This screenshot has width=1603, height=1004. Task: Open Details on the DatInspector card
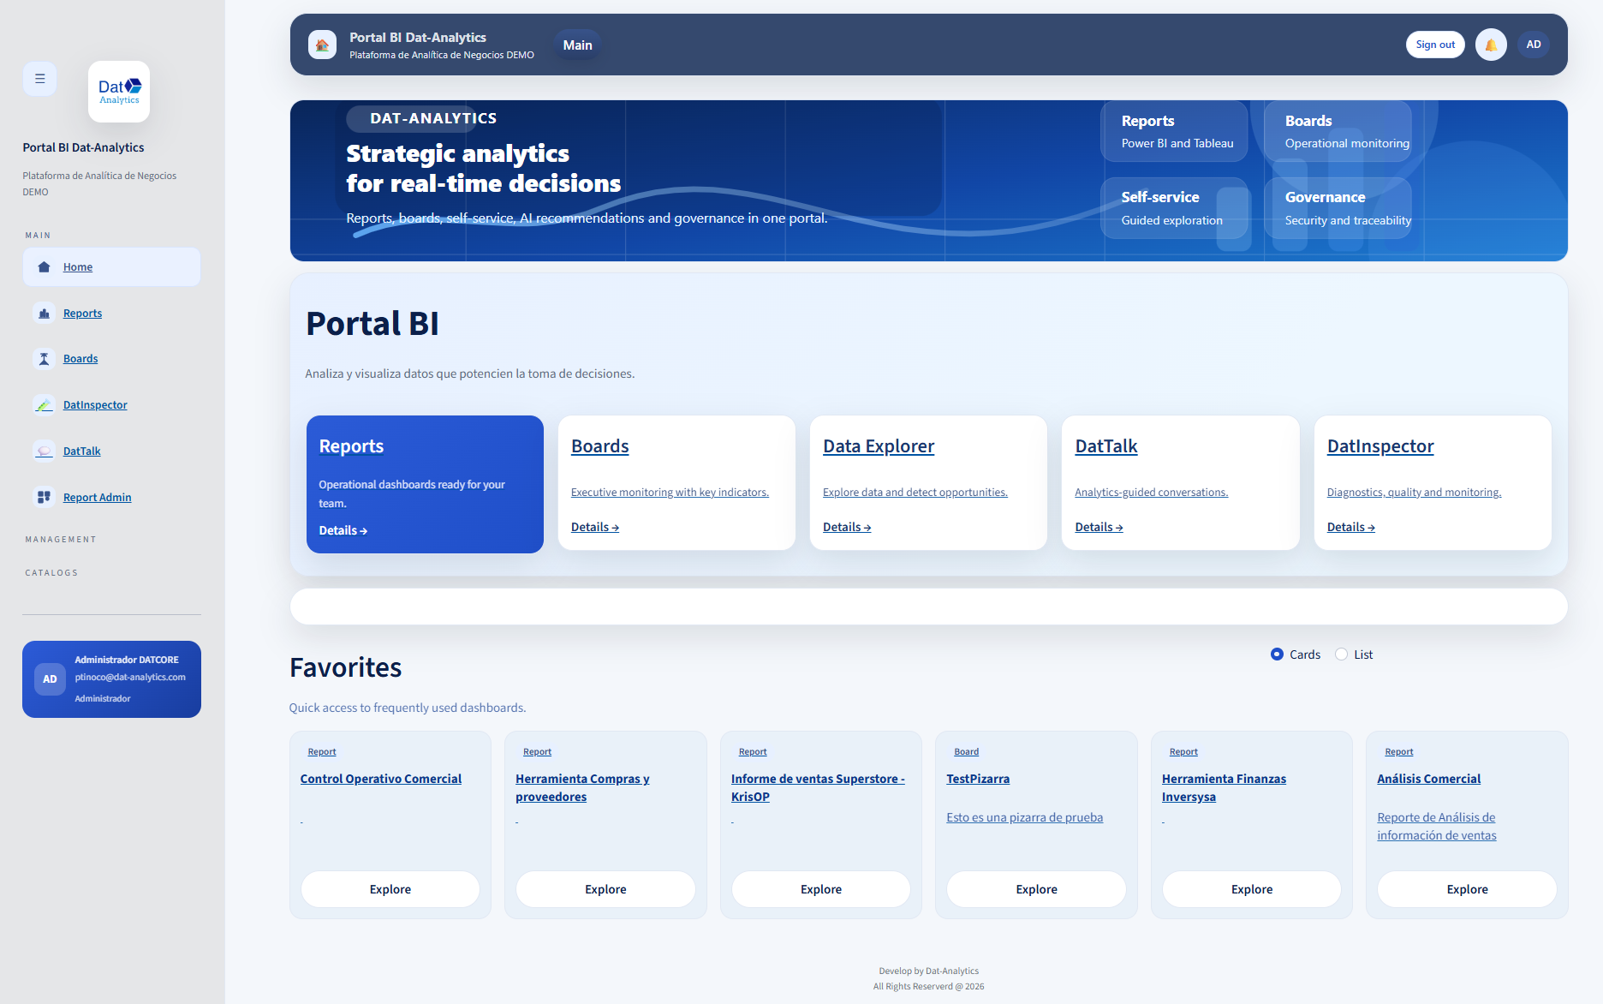pos(1351,528)
